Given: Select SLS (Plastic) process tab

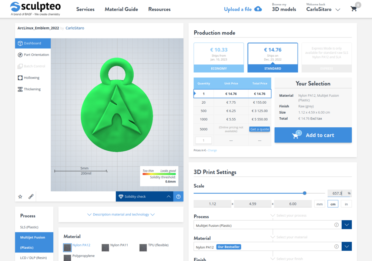Looking at the screenshot, I should tap(29, 227).
